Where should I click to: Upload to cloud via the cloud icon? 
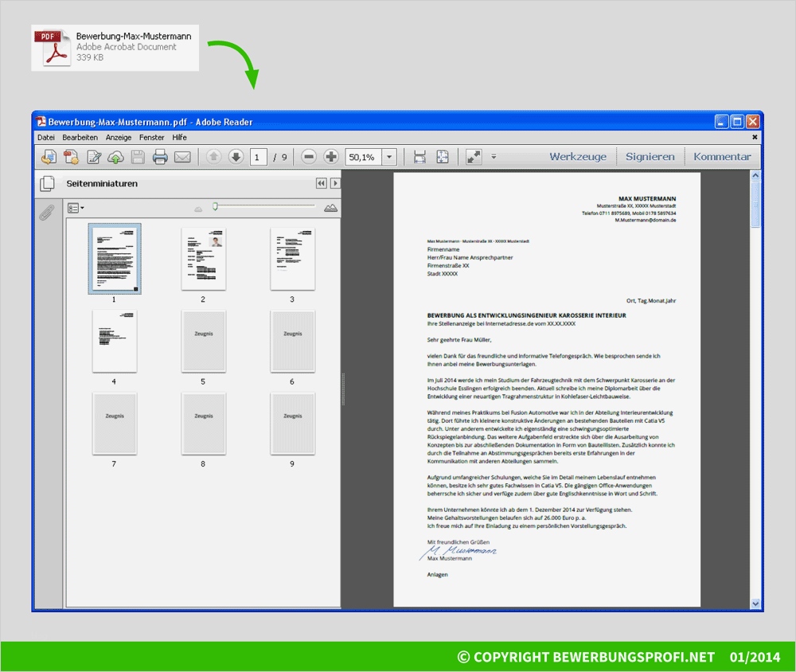[114, 157]
